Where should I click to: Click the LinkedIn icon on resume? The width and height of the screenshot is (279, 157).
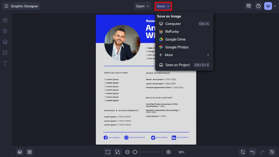pyautogui.click(x=174, y=138)
